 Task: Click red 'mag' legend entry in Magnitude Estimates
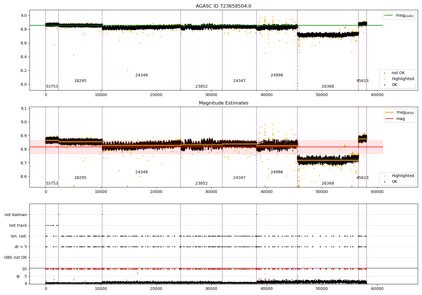click(395, 119)
